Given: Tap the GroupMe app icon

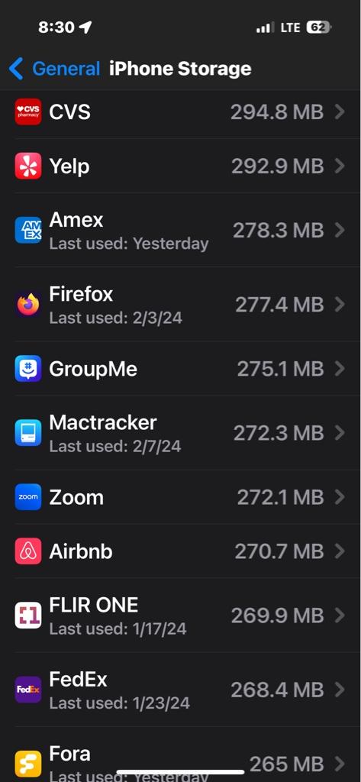Looking at the screenshot, I should (28, 369).
